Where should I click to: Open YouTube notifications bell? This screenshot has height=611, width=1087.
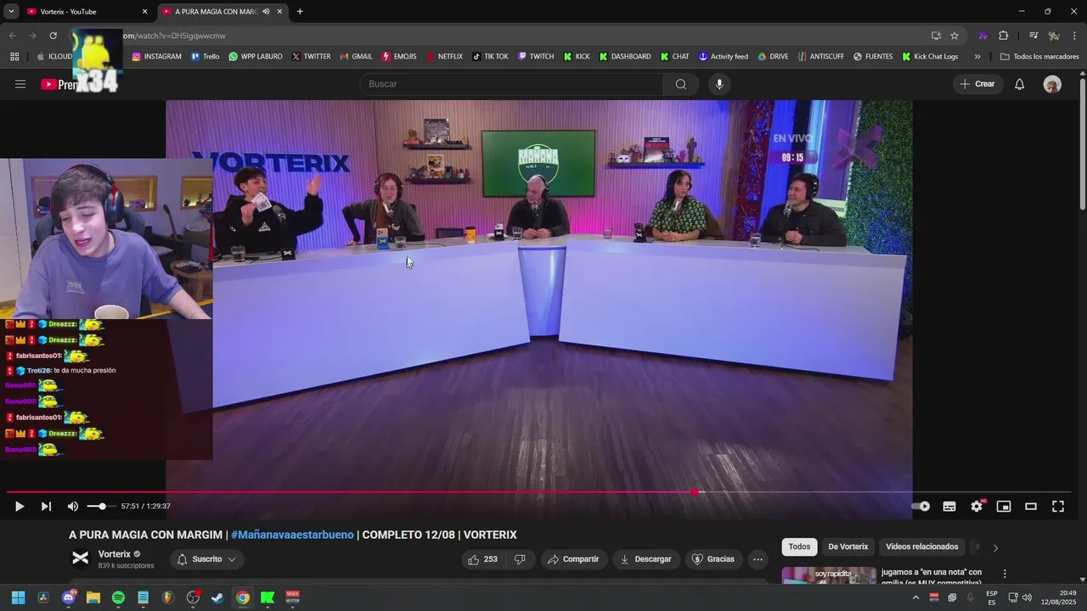click(1020, 84)
